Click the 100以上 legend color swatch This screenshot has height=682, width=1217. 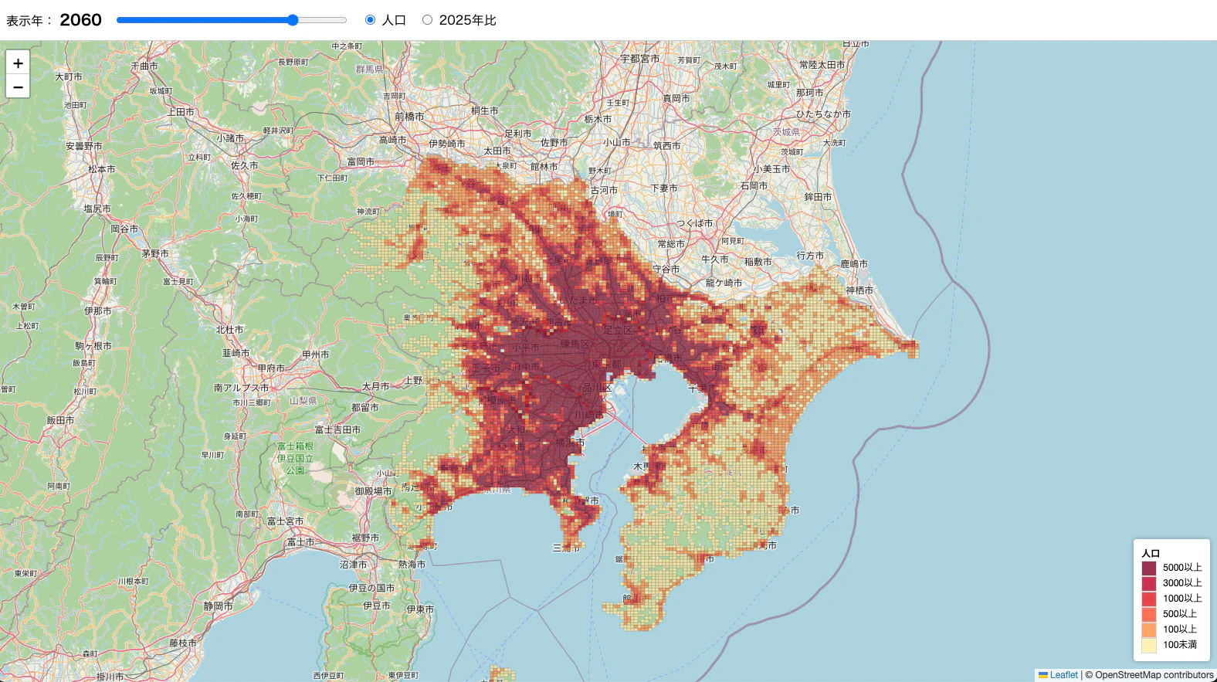[1149, 629]
